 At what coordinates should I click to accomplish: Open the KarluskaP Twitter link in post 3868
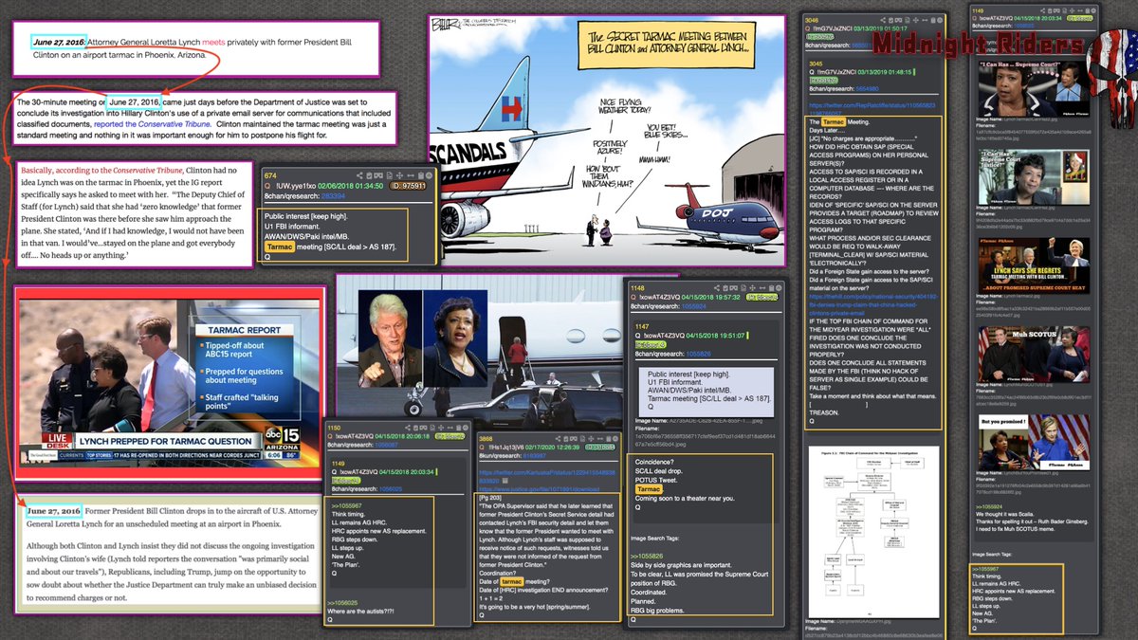[x=547, y=476]
